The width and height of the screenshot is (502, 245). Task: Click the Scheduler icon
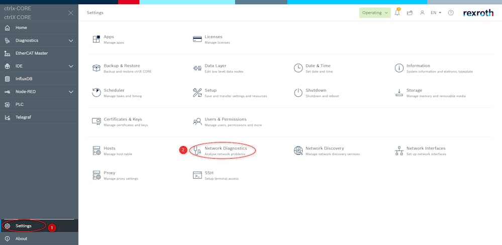pos(96,93)
